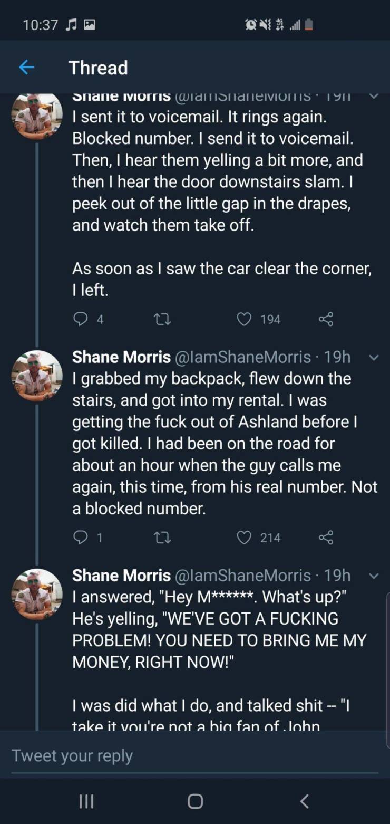The height and width of the screenshot is (824, 390).
Task: Open dropdown chevron on the backpack tweet
Action: pos(373,358)
